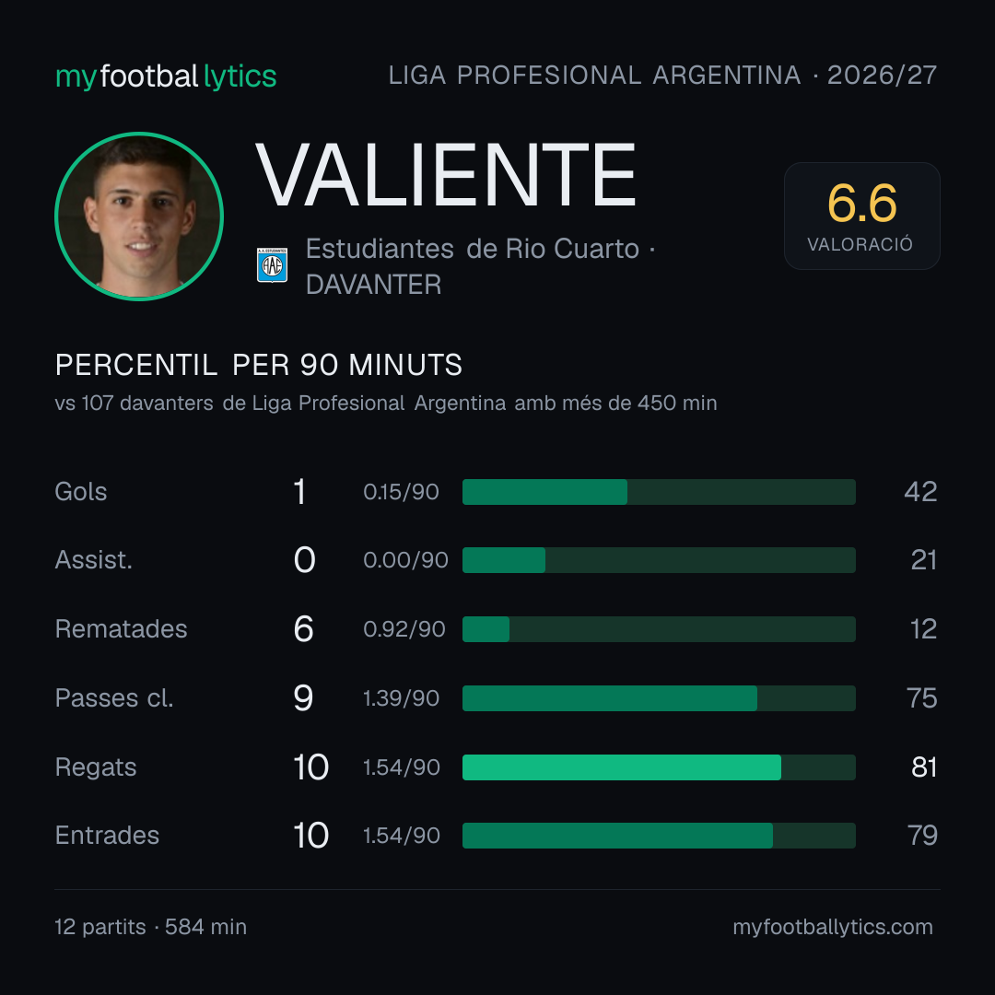Select the 6.6 Valoració rating badge

coord(861,216)
